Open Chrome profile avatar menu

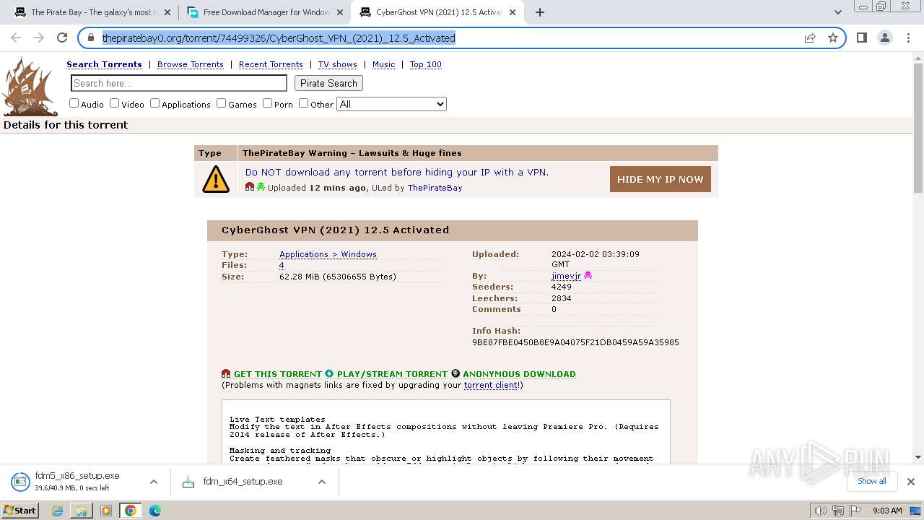(885, 38)
